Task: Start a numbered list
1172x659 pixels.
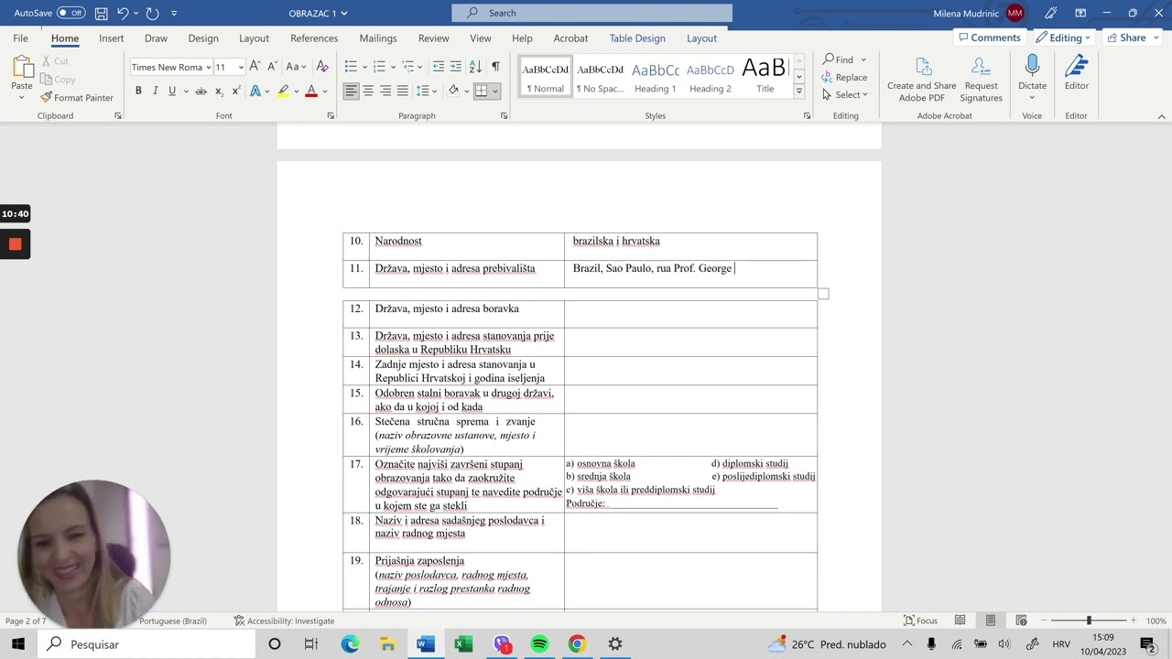Action: pyautogui.click(x=379, y=67)
